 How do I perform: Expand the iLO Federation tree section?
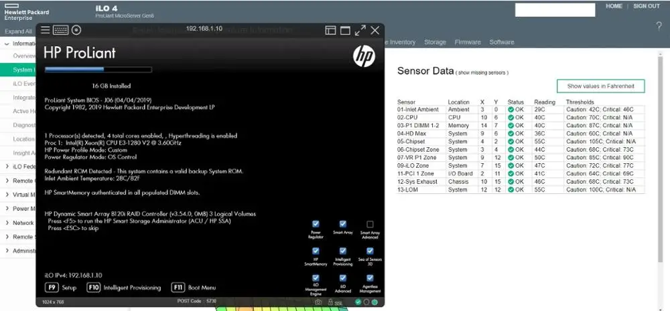click(7, 167)
